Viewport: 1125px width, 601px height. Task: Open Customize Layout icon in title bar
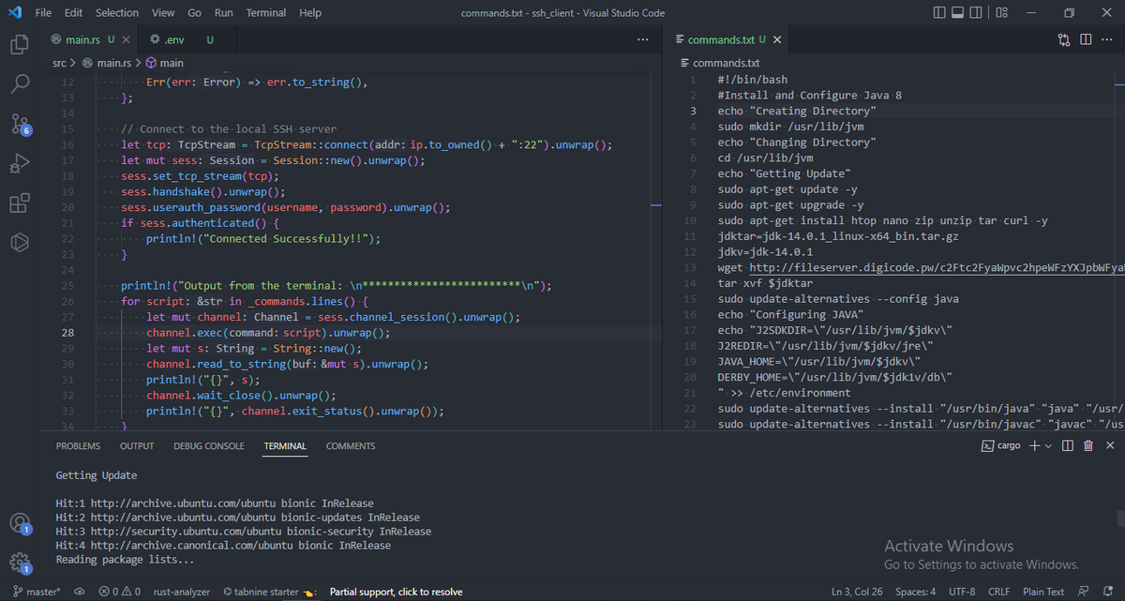[1001, 13]
